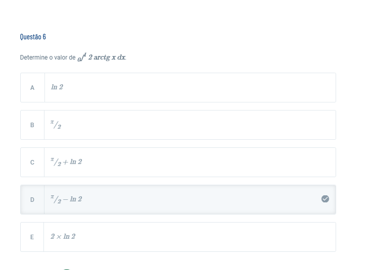Select the letter B answer cell
This screenshot has height=270, width=371.
[x=32, y=125]
